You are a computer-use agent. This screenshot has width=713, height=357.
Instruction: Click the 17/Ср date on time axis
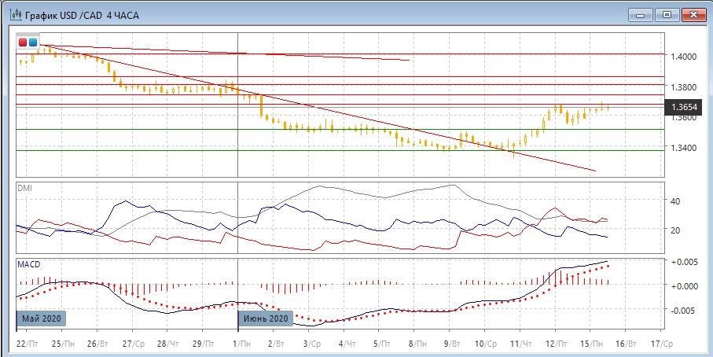(662, 344)
